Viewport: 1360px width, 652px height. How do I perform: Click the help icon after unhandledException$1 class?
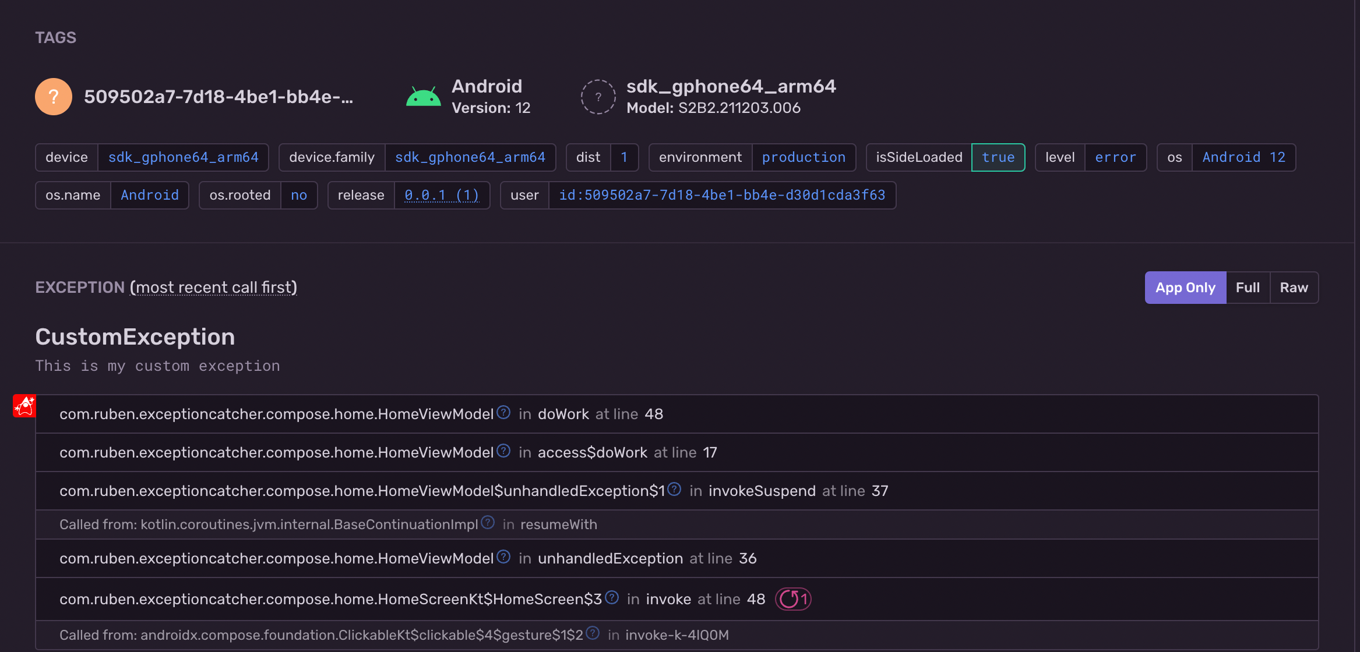point(674,490)
